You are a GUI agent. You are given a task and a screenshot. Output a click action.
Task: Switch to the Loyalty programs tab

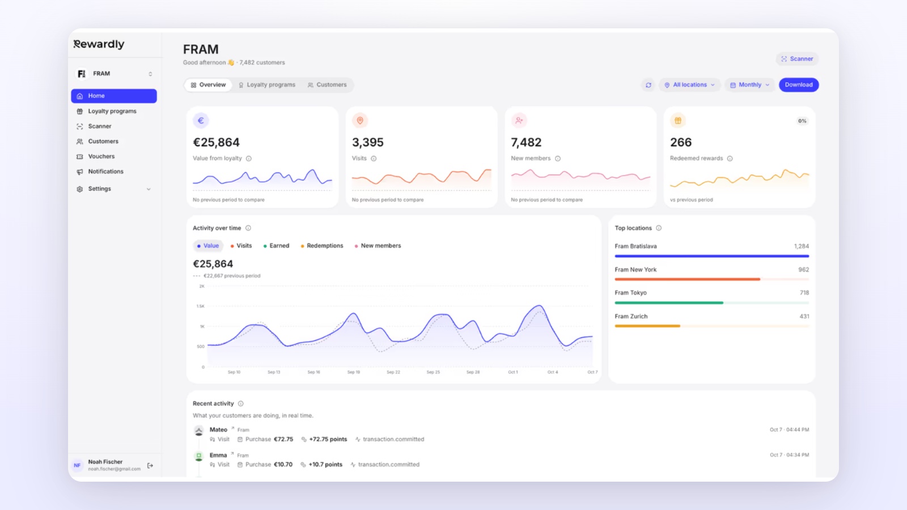click(266, 85)
